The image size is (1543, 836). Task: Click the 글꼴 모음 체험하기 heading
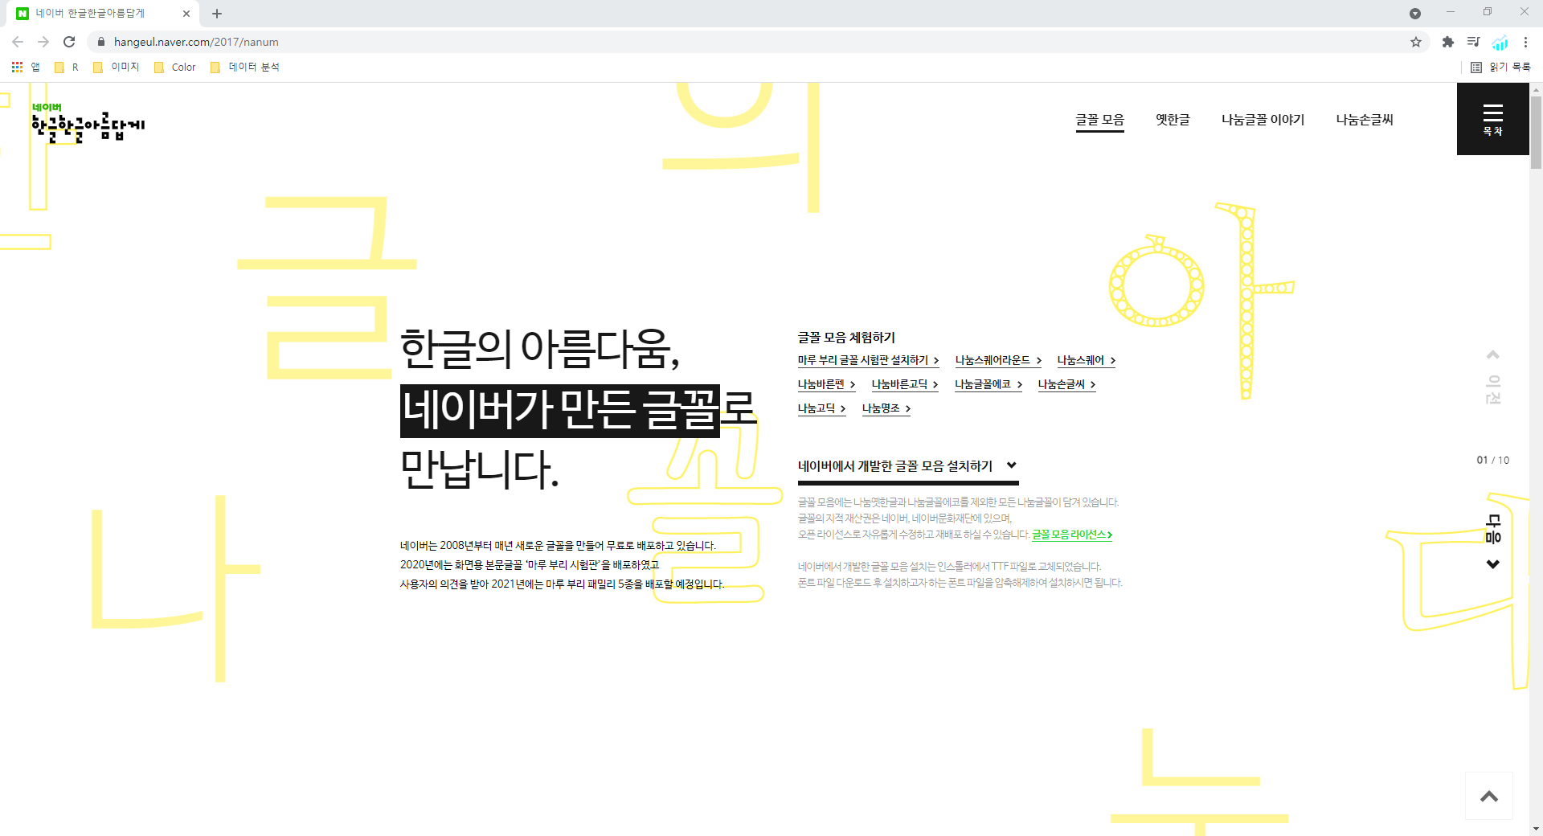tap(846, 338)
